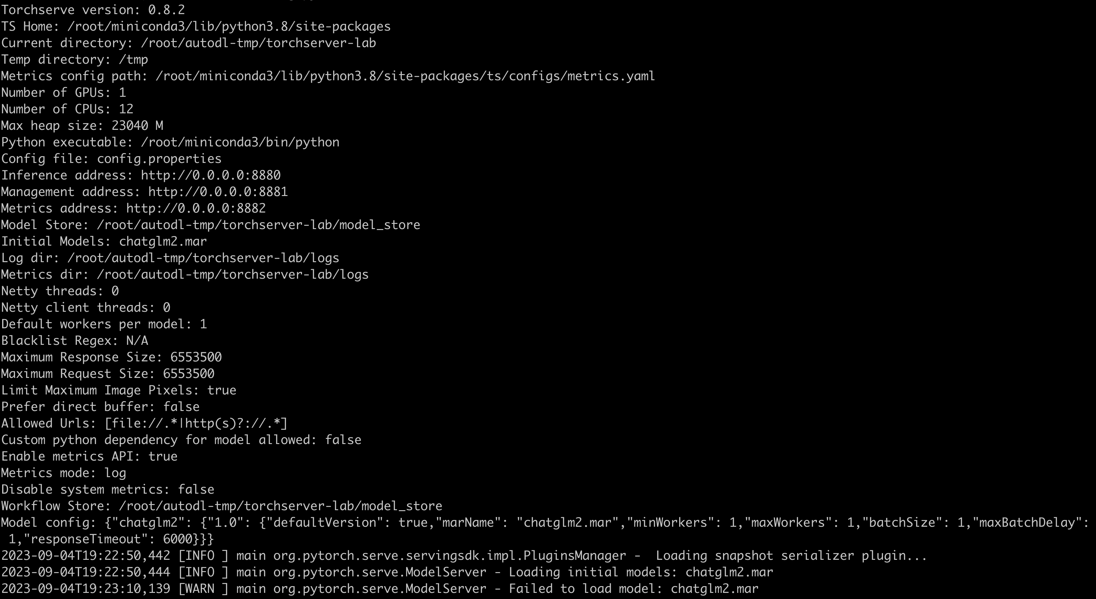Click the Allowed Urls regex value
This screenshot has height=599, width=1096.
pyautogui.click(x=196, y=424)
